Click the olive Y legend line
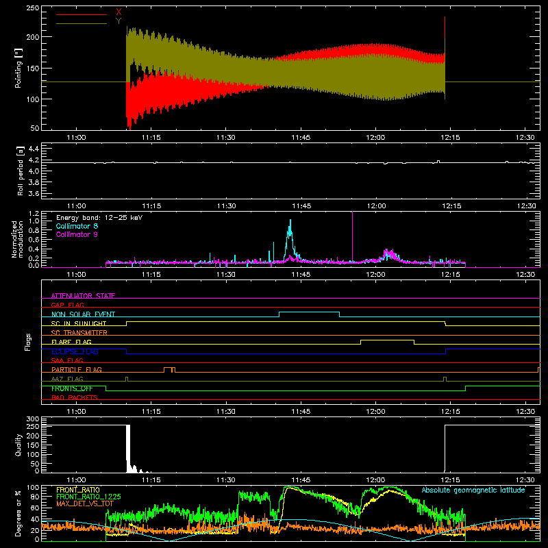 (82, 23)
